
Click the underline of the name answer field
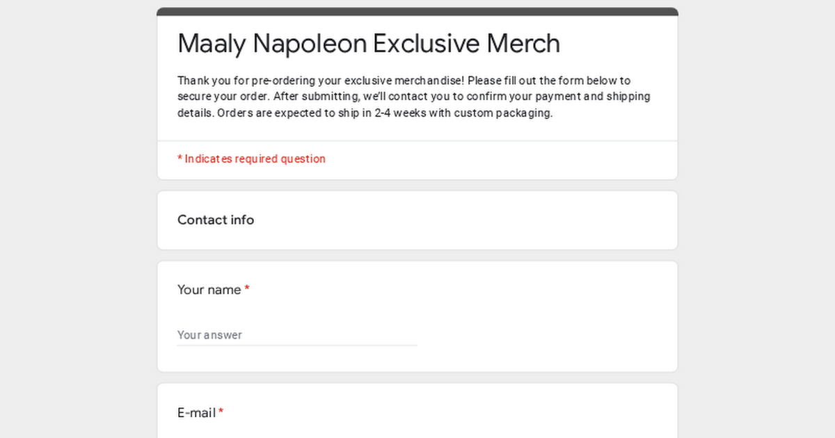coord(297,343)
